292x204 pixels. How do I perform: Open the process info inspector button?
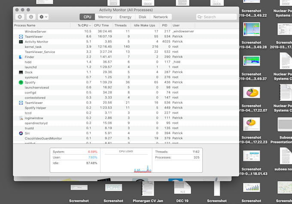tap(31, 17)
